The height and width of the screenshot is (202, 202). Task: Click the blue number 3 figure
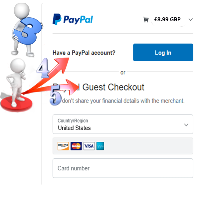coord(27,31)
